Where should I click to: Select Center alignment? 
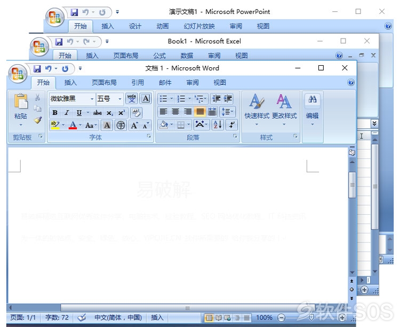coord(175,112)
